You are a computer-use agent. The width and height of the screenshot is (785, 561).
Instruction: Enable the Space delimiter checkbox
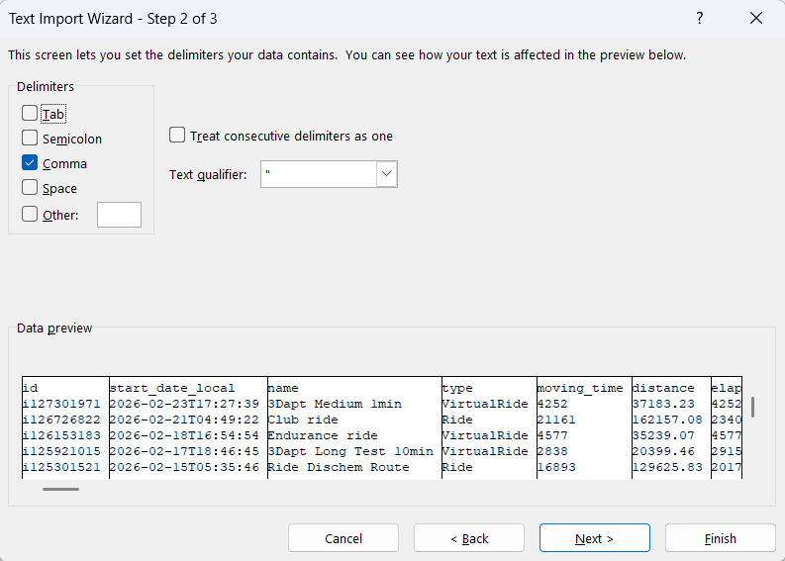[30, 188]
